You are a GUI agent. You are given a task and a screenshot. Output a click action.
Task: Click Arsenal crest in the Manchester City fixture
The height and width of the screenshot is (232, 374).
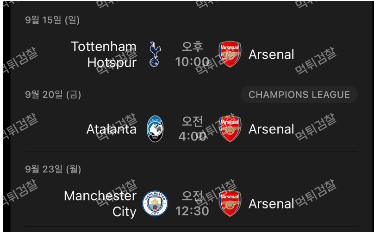[230, 203]
